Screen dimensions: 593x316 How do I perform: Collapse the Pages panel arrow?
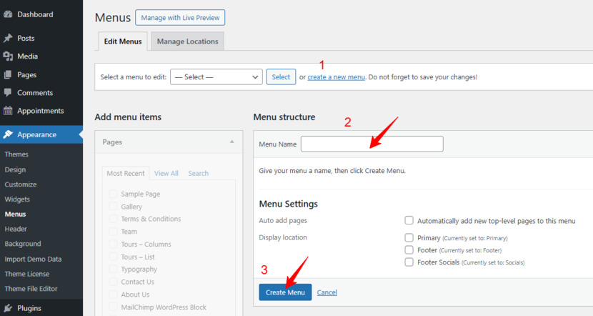[x=231, y=142]
